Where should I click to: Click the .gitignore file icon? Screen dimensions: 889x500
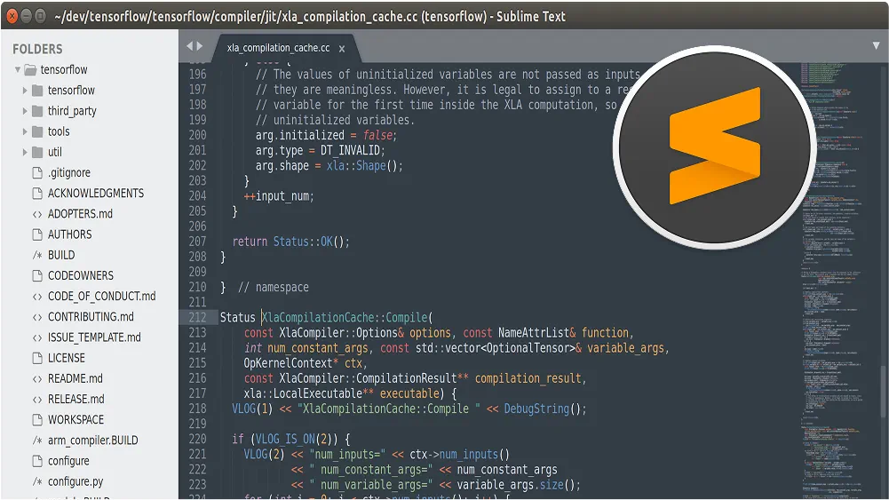37,173
